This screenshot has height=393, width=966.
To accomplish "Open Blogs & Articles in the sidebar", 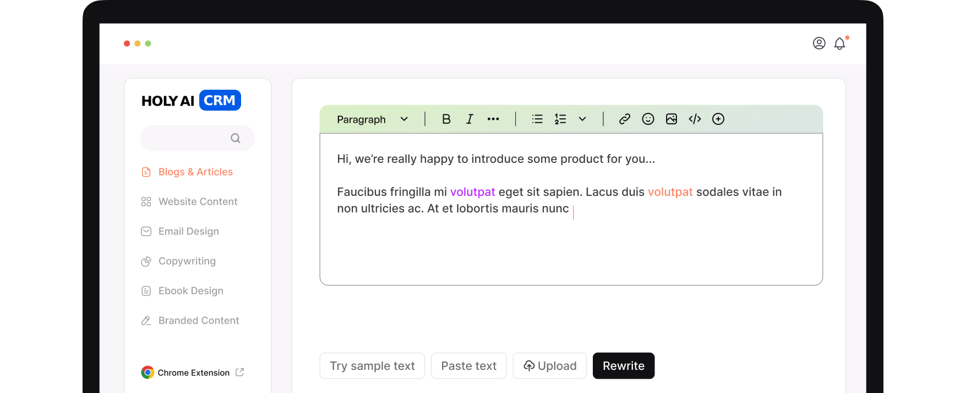I will (195, 172).
